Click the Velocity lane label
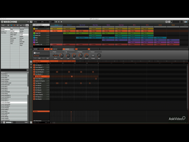The height and width of the screenshot is (142, 189). pos(41,111)
